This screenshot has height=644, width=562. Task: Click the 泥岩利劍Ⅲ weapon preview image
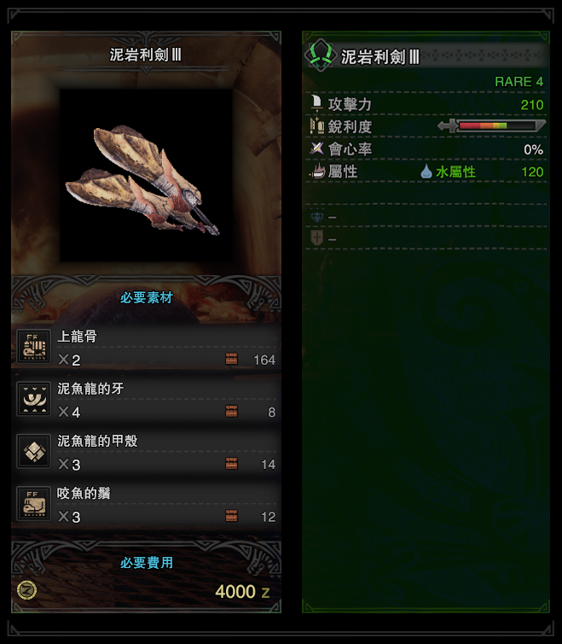(x=147, y=176)
